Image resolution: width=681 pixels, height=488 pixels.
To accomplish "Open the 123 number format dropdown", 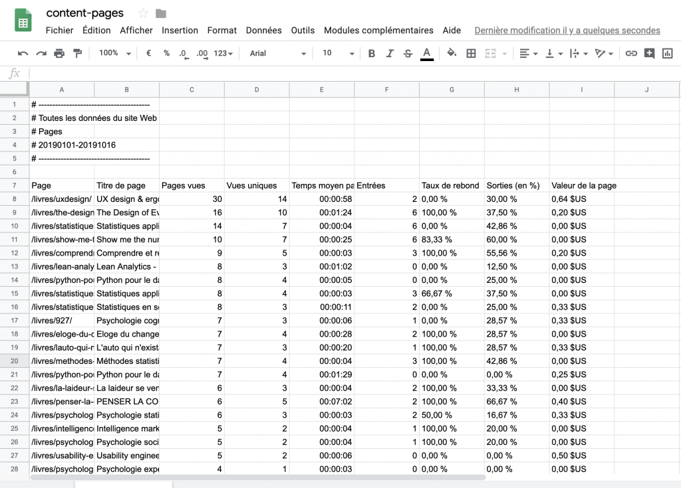I will pos(223,53).
